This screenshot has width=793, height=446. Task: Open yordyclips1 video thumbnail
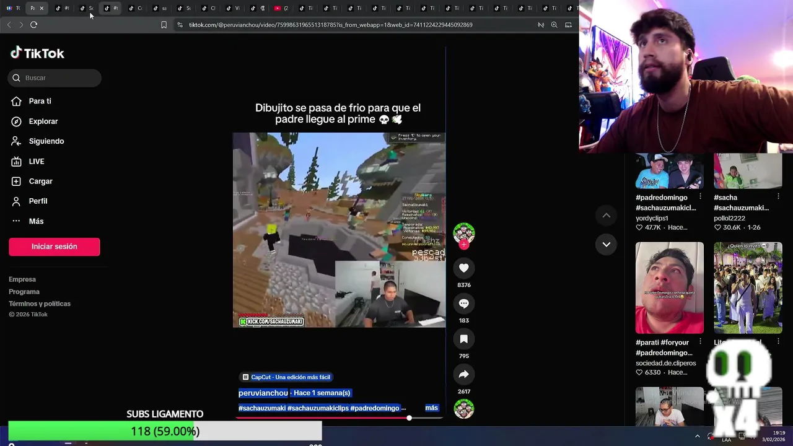click(x=670, y=171)
